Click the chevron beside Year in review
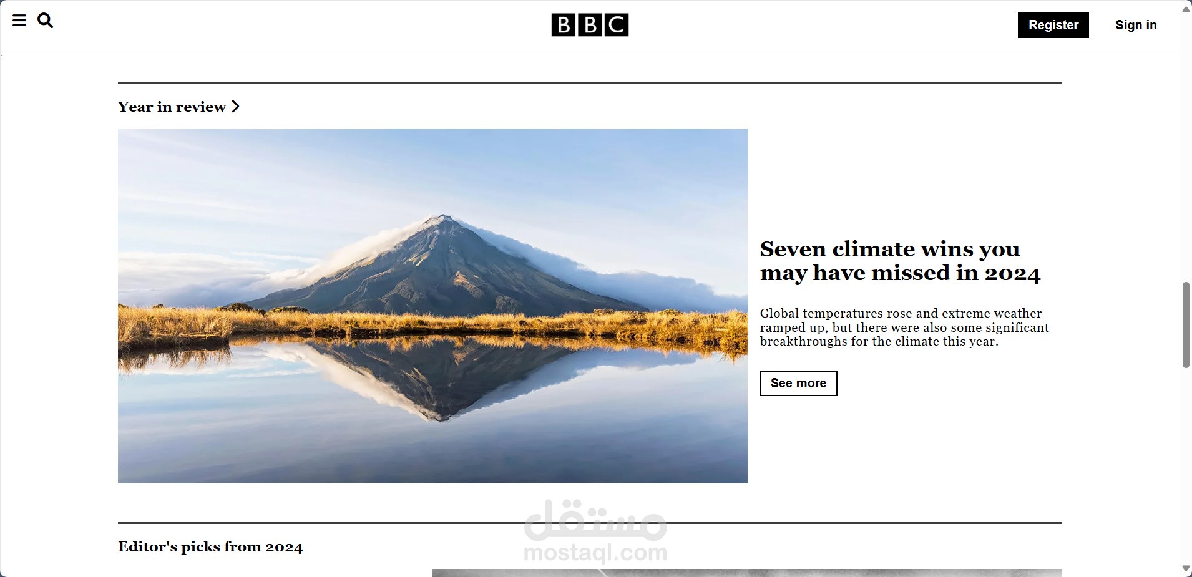This screenshot has width=1192, height=577. tap(235, 107)
